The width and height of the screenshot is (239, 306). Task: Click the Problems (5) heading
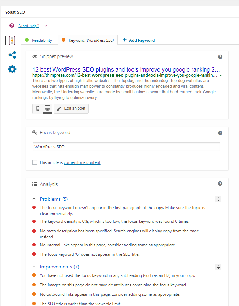(54, 199)
